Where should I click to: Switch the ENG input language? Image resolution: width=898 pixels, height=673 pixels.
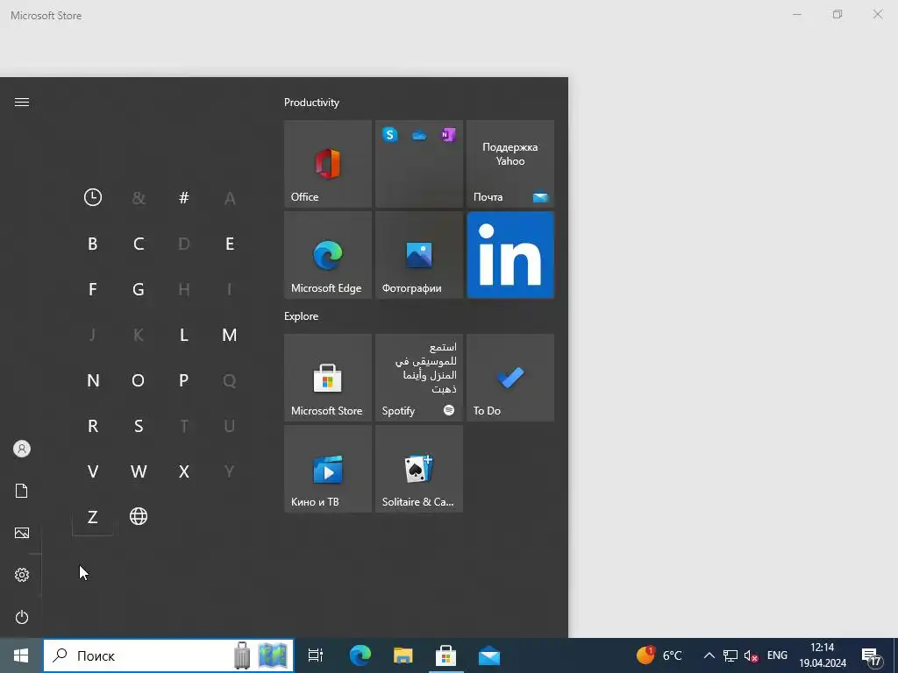pyautogui.click(x=777, y=655)
